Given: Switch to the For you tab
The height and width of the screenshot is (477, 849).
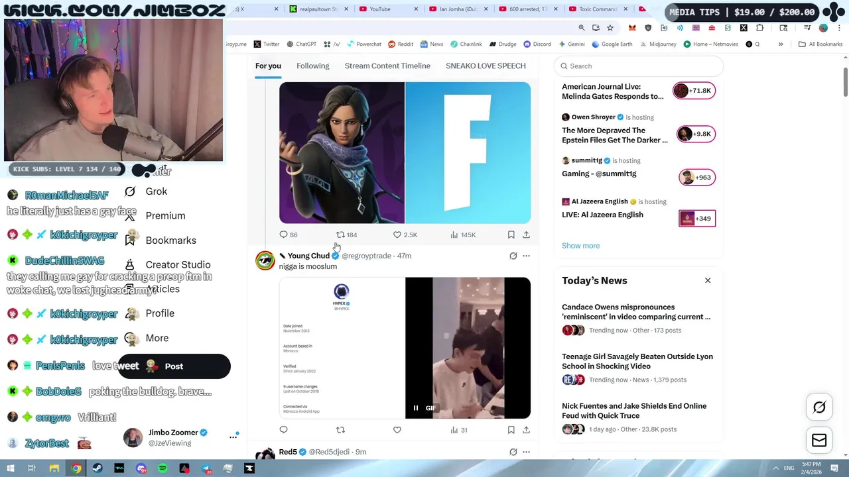Looking at the screenshot, I should click(268, 66).
